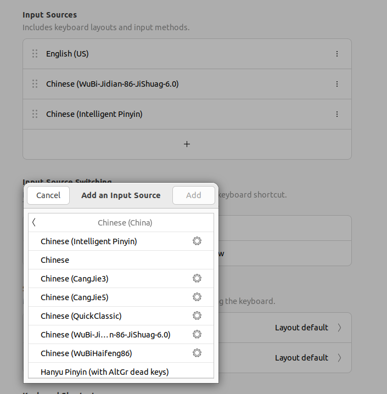
Task: Click gear icon beside Chinese (WuBiHaifeng86)
Action: 197,353
